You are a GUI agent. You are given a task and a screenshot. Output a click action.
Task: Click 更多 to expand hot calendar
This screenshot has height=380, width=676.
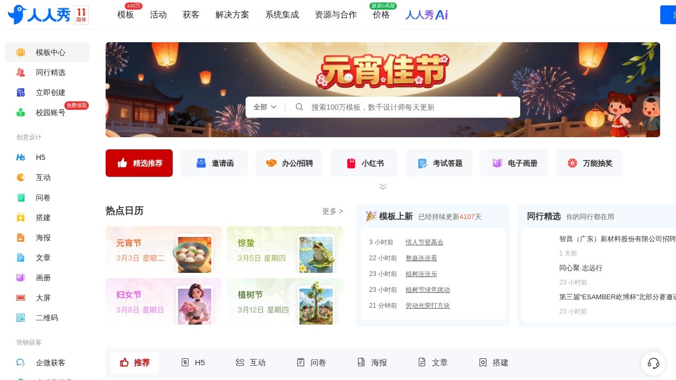point(332,211)
